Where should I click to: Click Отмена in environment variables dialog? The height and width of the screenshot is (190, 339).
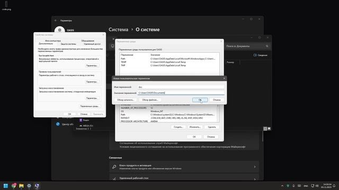pos(211,137)
